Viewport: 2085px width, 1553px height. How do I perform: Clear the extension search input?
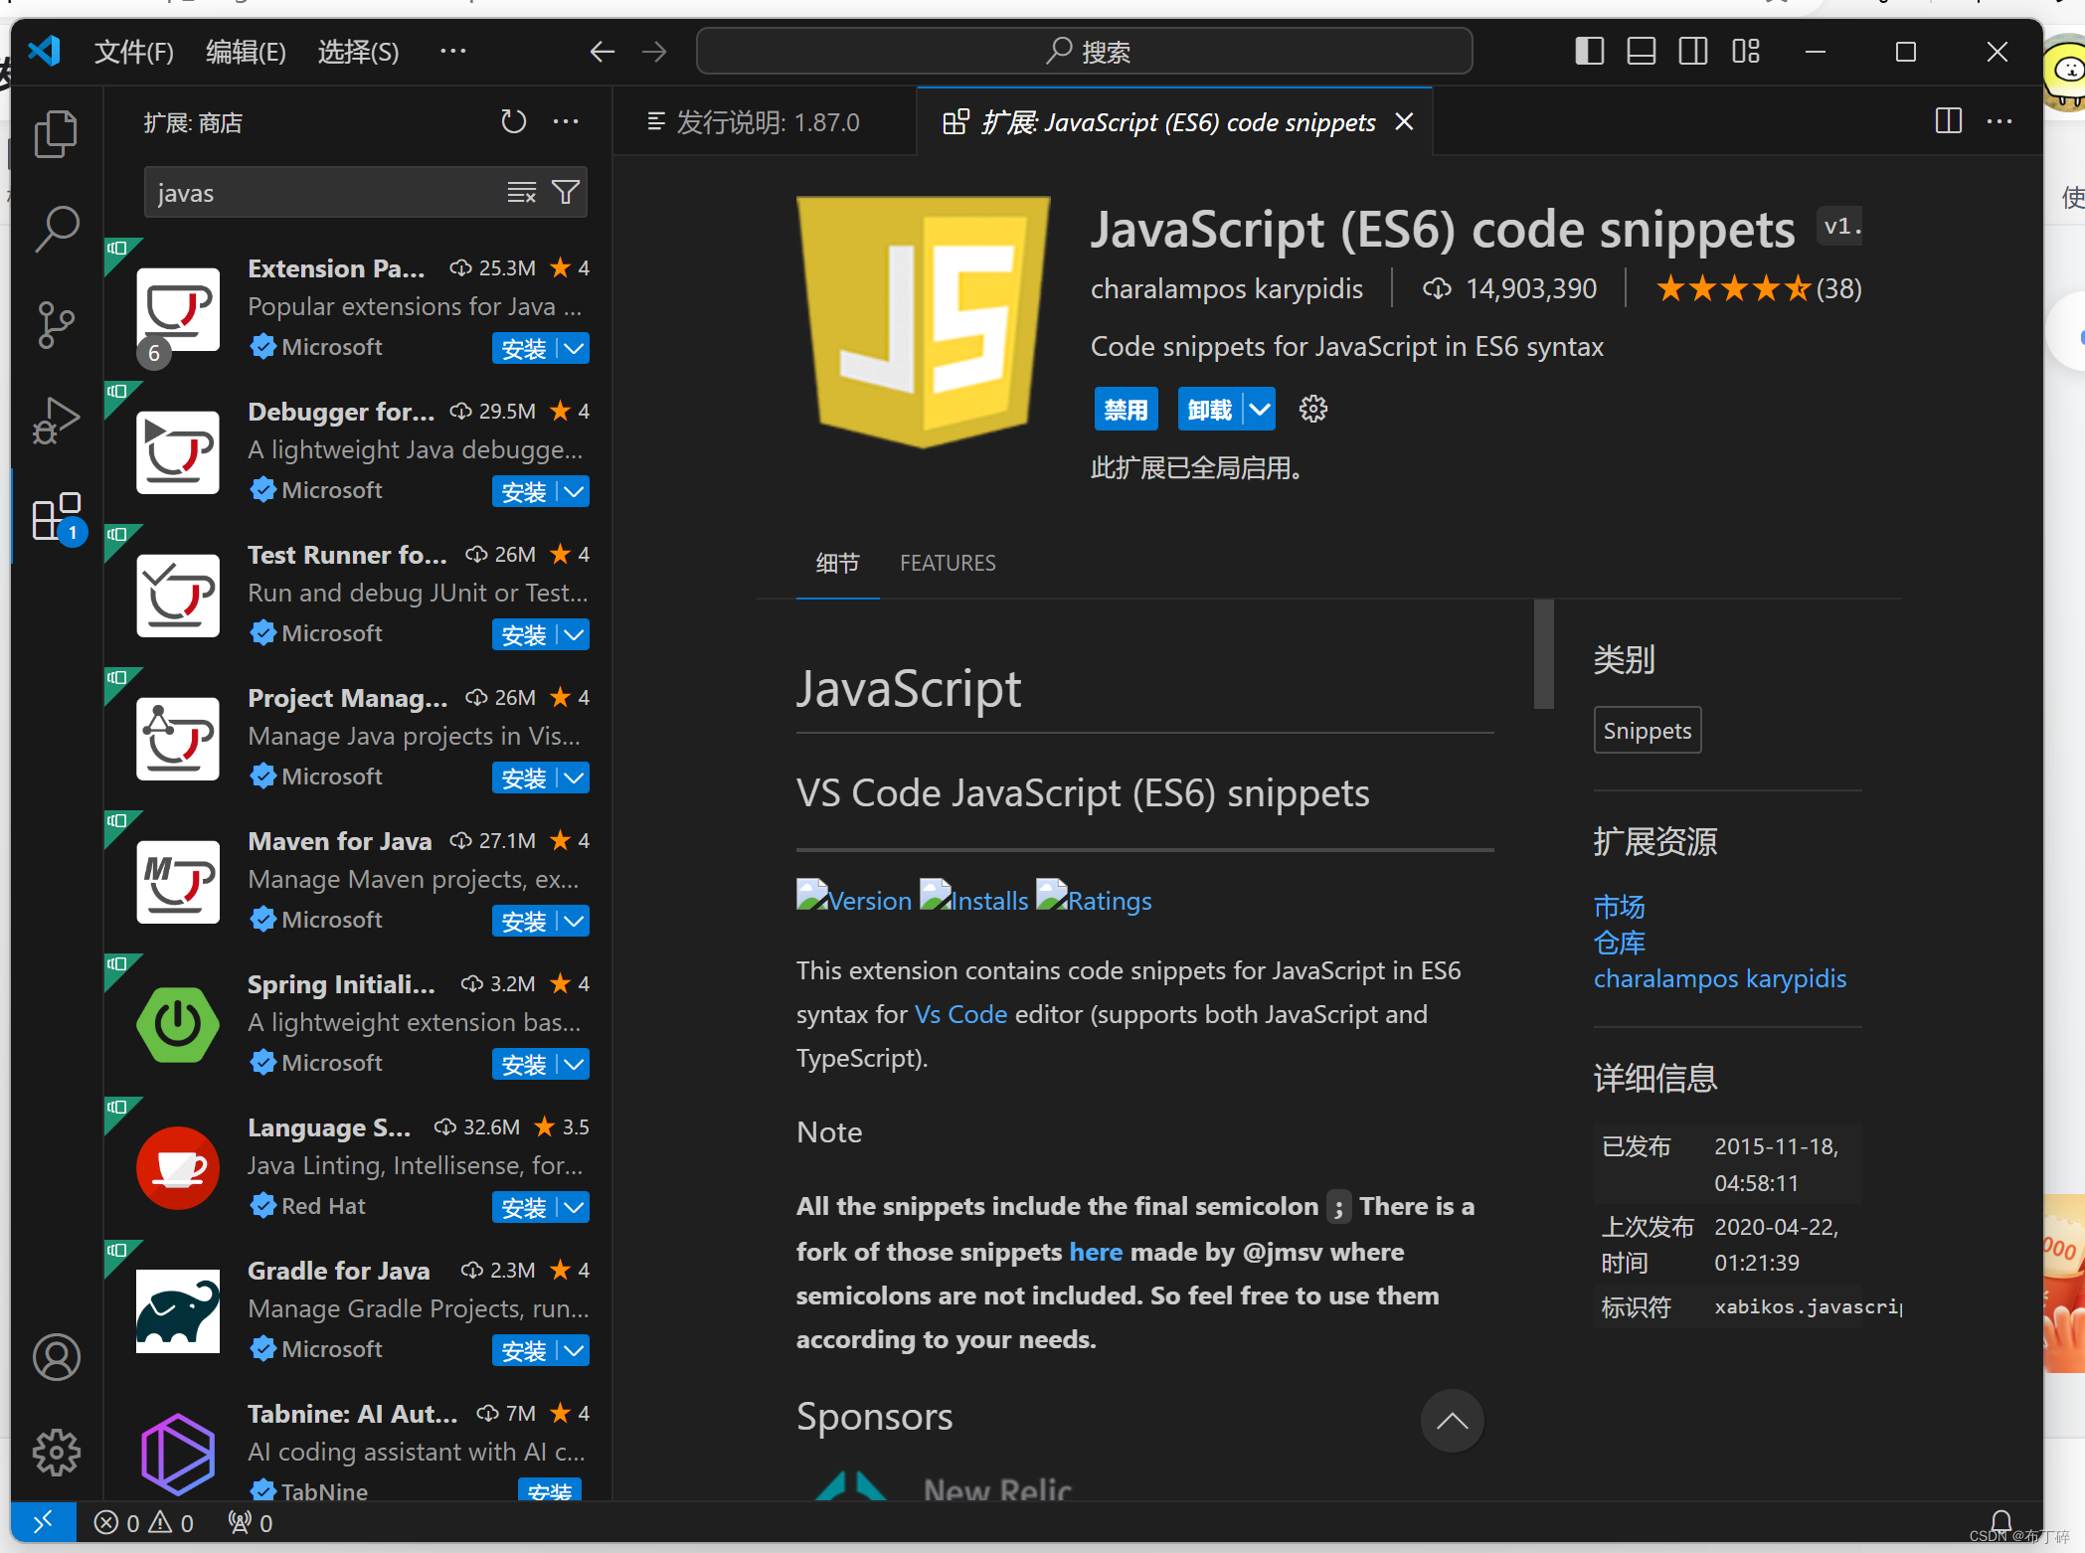tap(521, 191)
